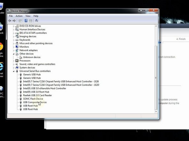
Task: Select the Intel USB 3.0 Root Hub icon
Action: 21,92
